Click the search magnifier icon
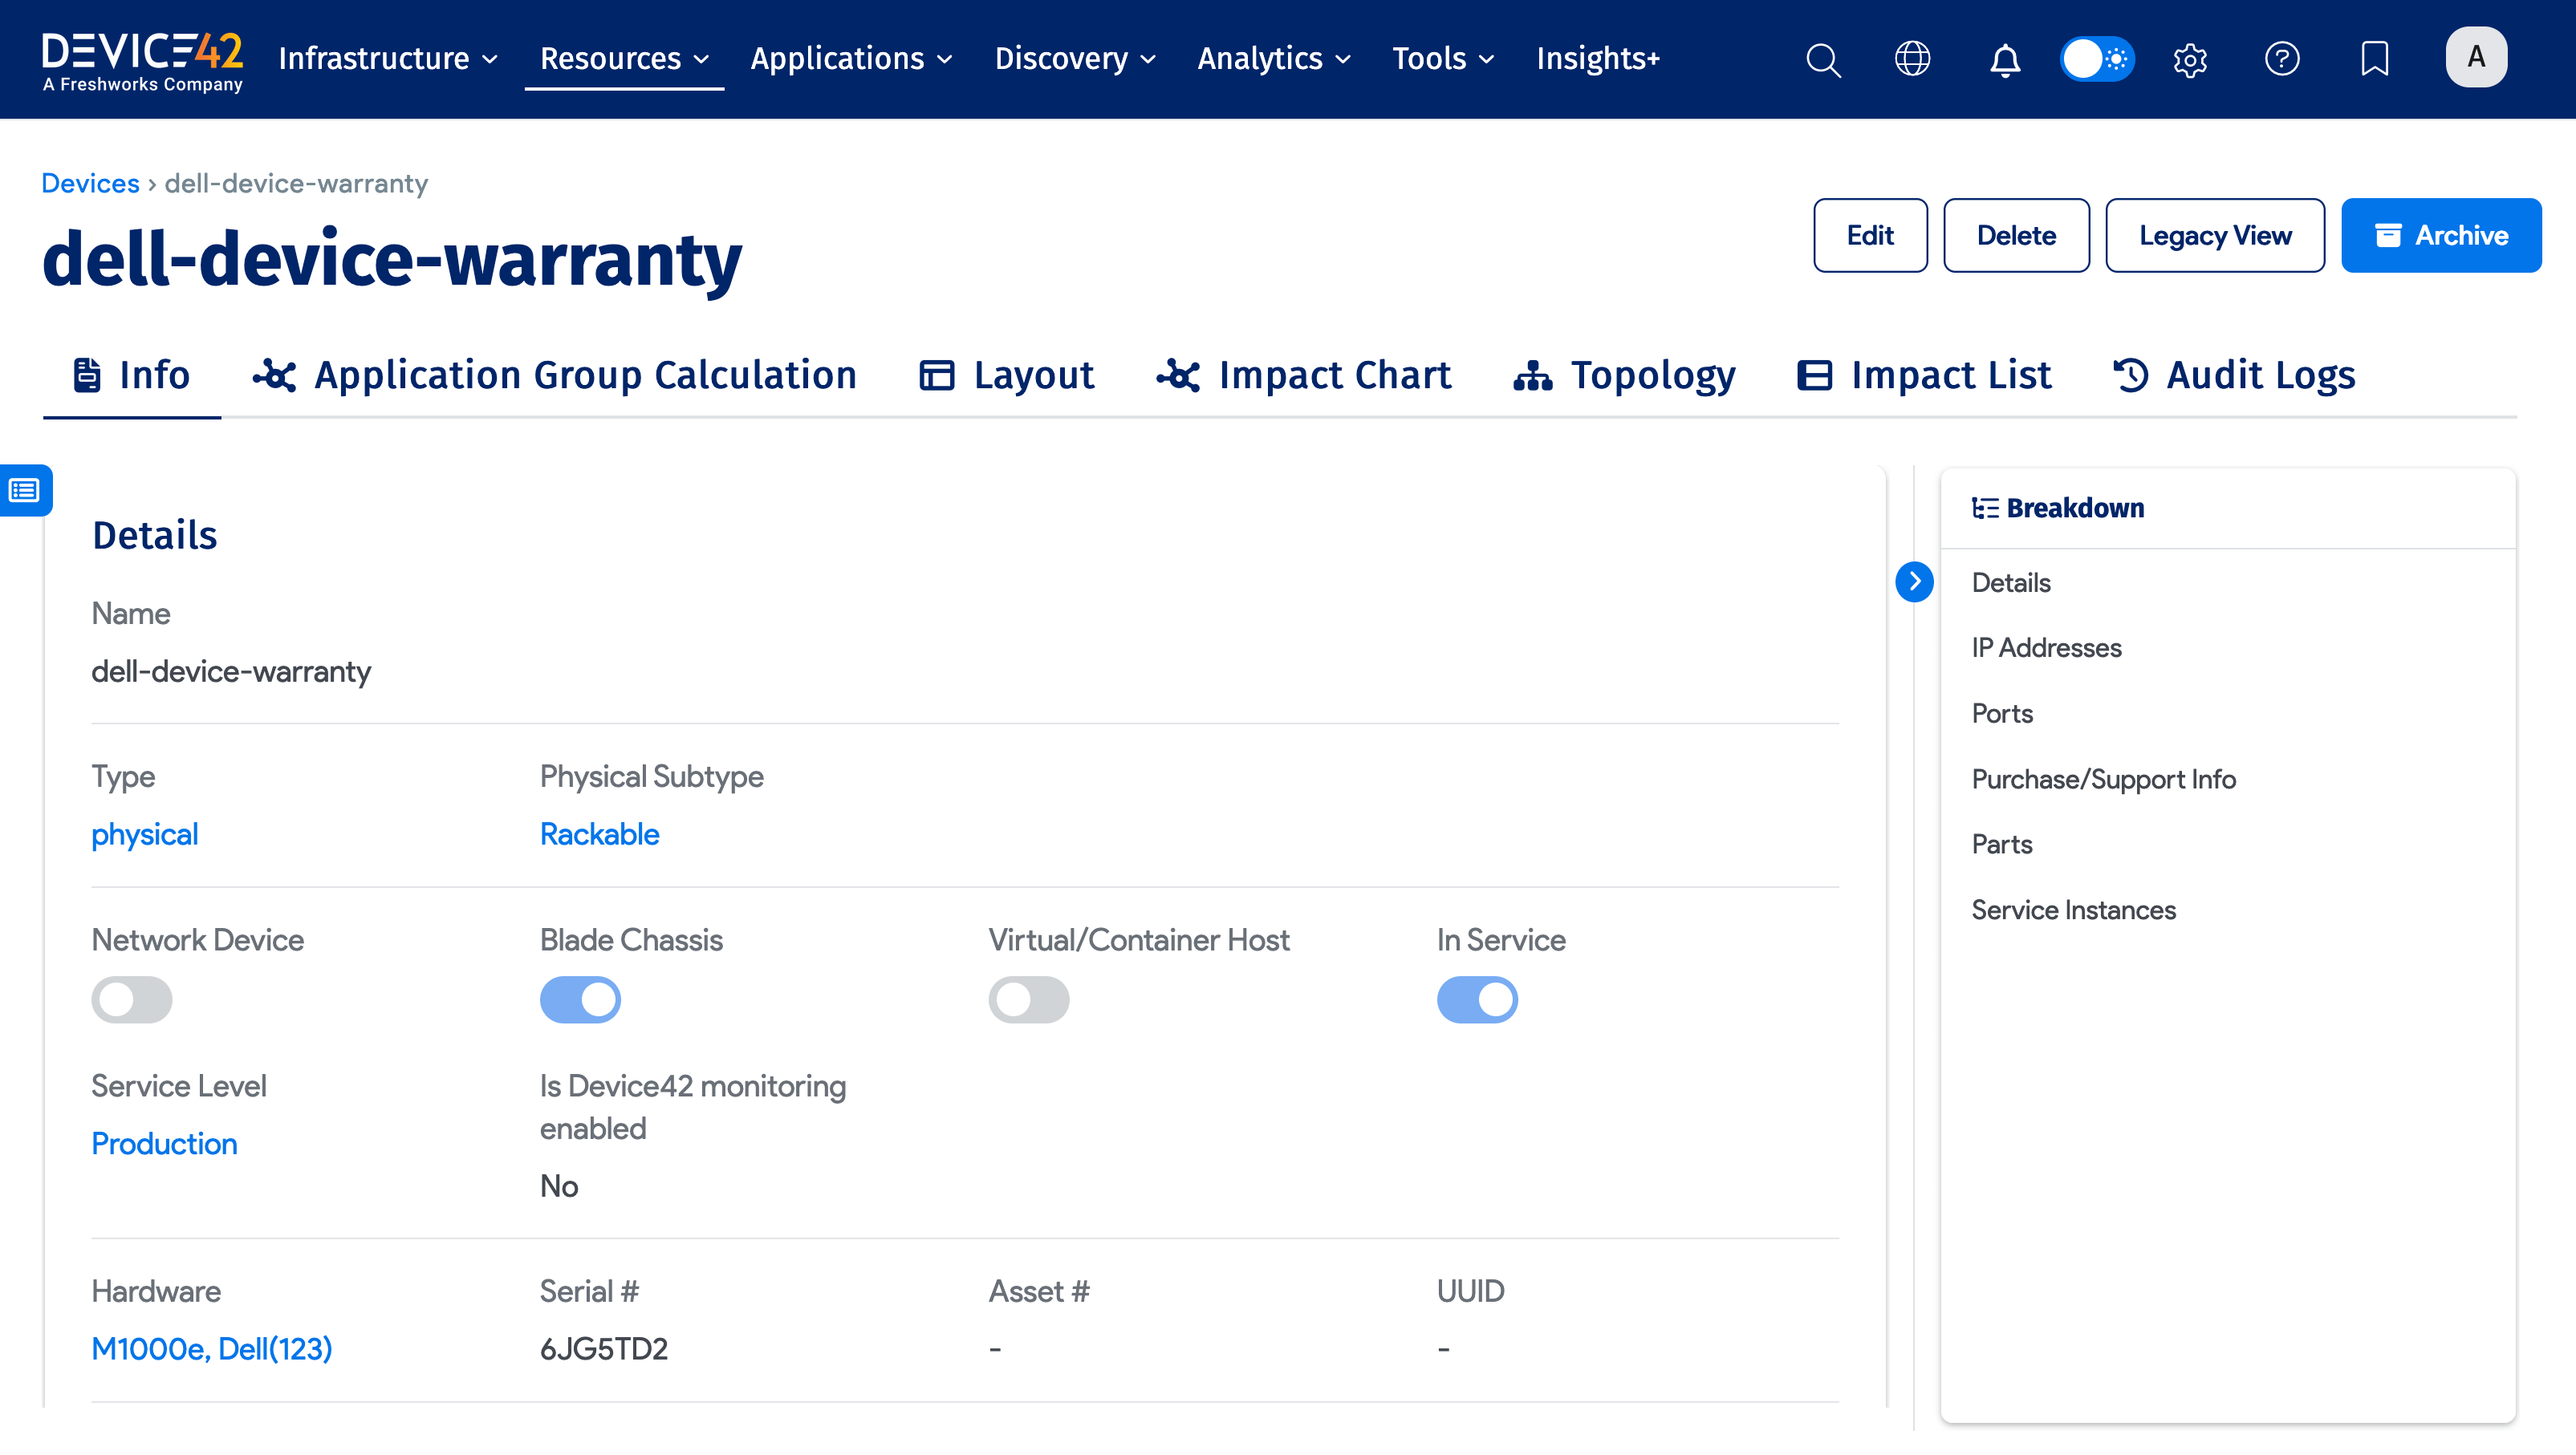 1823,60
